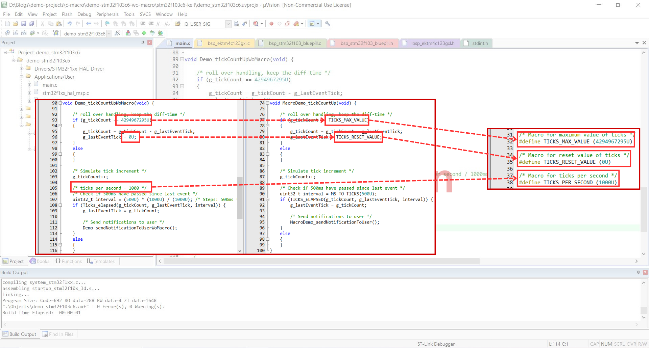Click the Manage Run-Time Environment green diamond icon
The image size is (649, 348).
144,33
